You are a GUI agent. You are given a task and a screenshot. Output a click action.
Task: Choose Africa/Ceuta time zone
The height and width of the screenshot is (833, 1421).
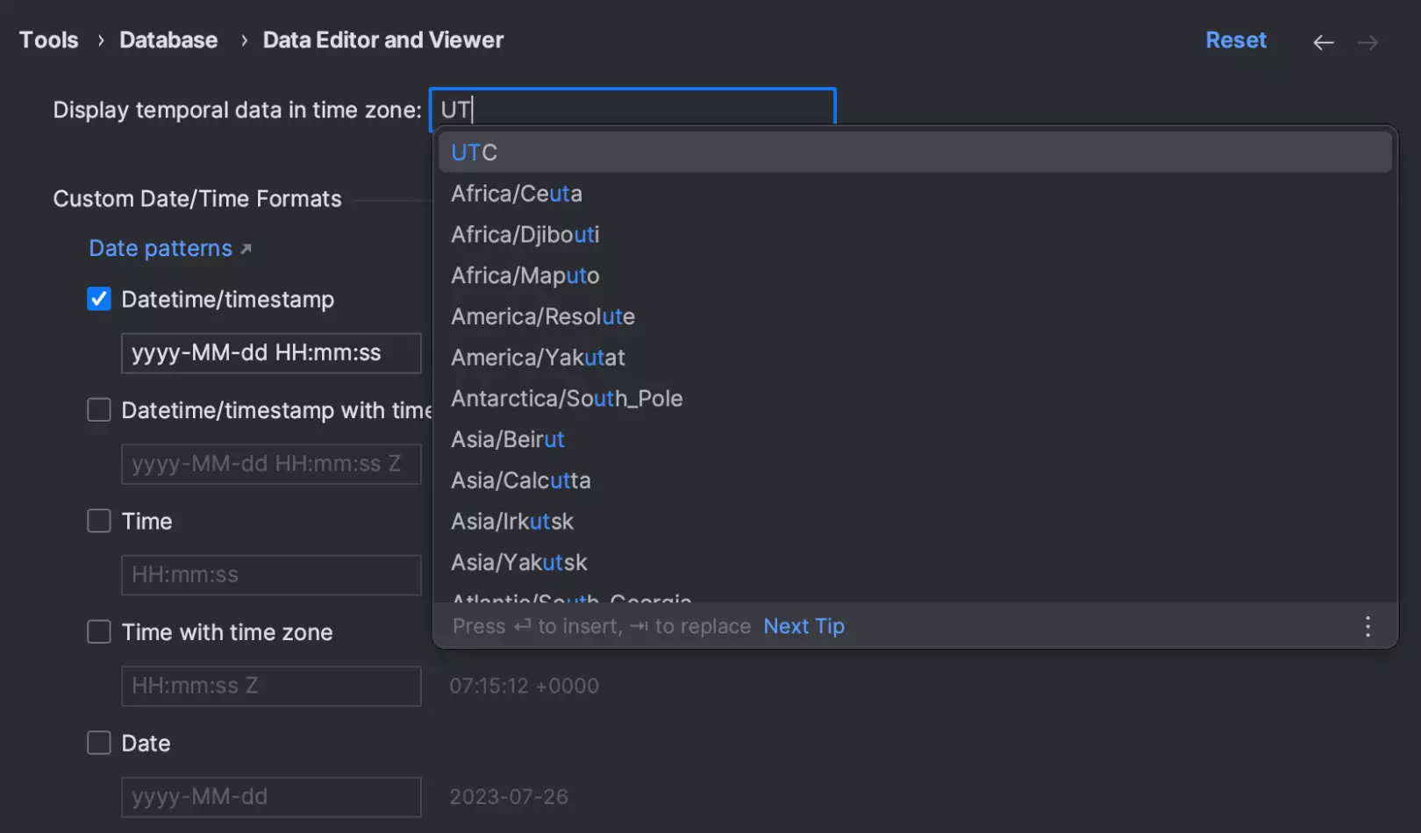click(x=517, y=194)
